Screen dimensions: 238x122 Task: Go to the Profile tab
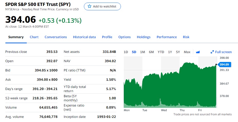tap(107, 37)
